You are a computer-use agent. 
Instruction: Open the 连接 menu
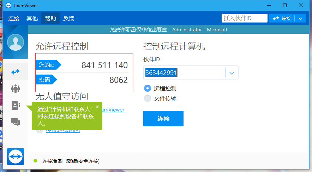point(14,18)
